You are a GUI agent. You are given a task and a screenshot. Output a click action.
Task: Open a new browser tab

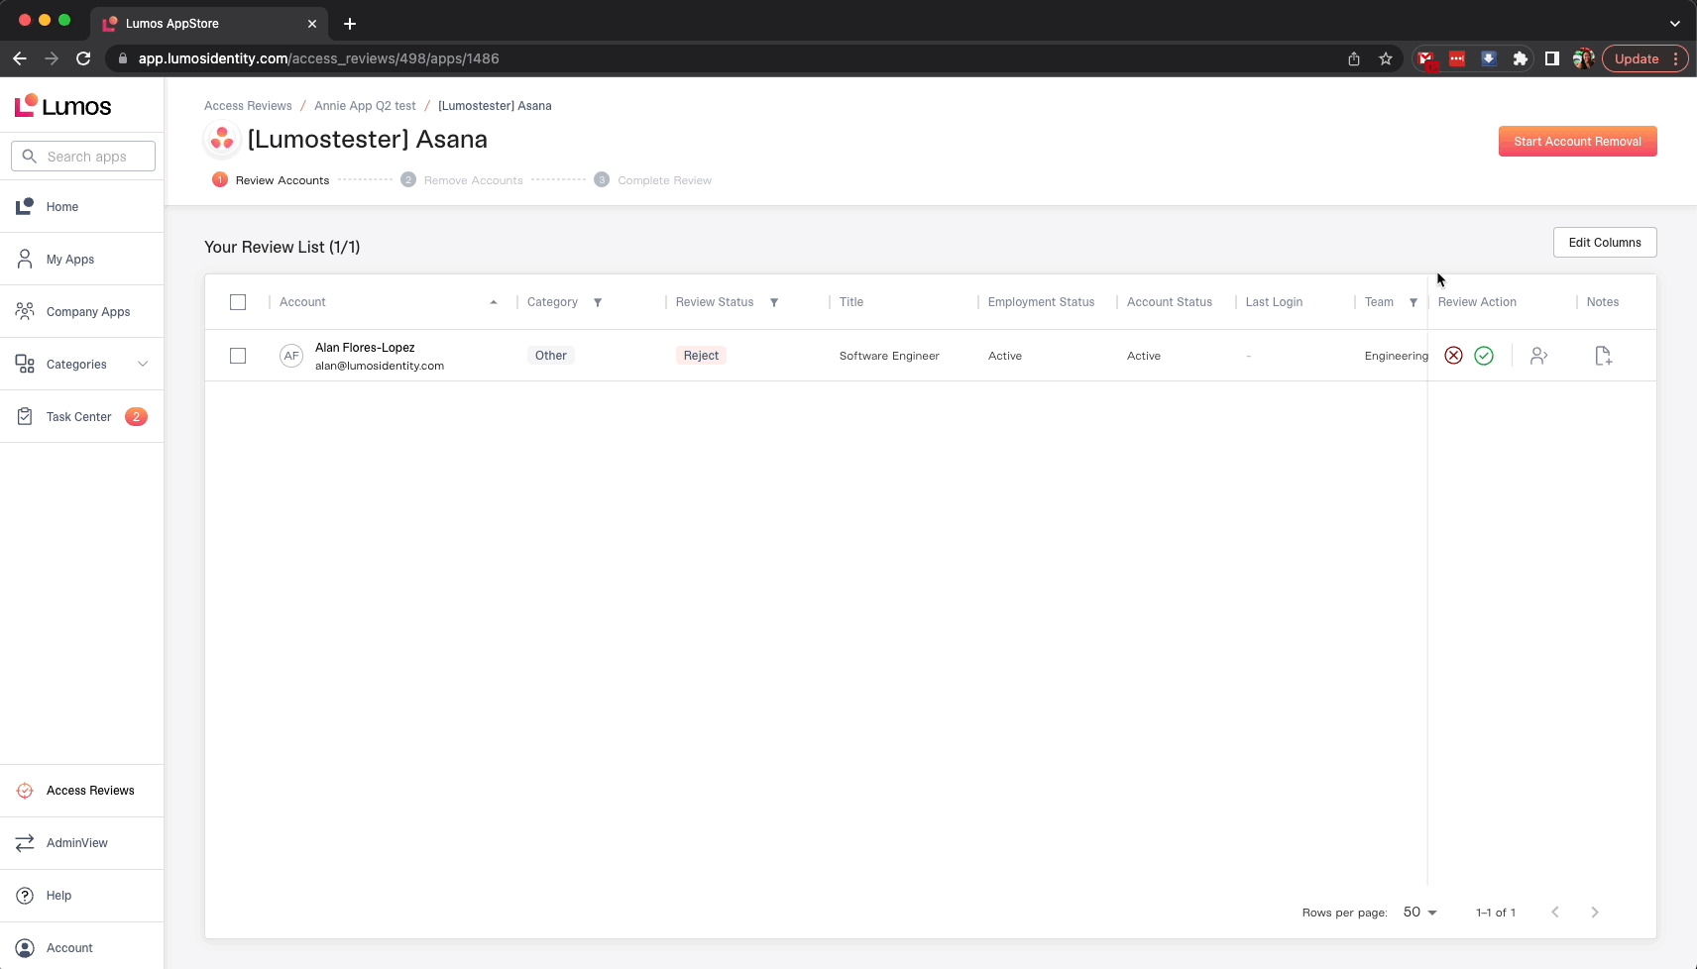[x=350, y=24]
